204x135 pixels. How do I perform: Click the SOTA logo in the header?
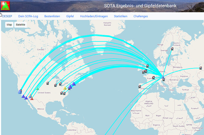click(x=5, y=6)
